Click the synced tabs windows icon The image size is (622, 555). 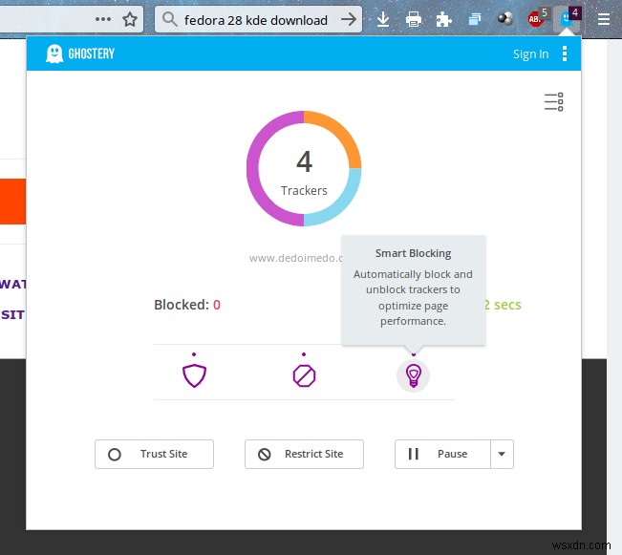tap(475, 19)
